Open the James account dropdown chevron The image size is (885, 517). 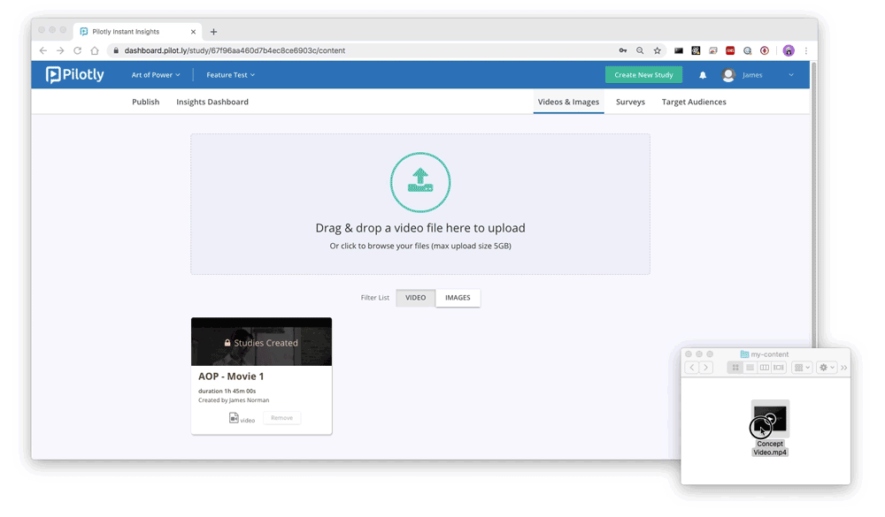[x=790, y=75]
